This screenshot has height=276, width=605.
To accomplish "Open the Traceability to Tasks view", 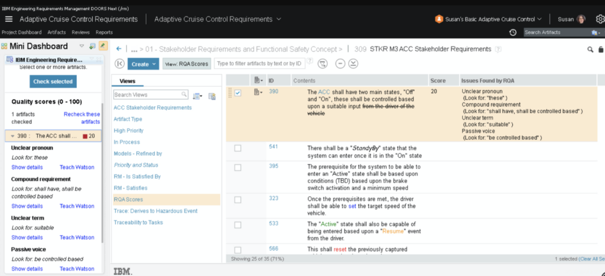I will 138,222.
